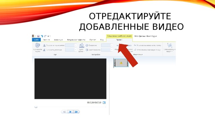Click the Средства для работы с видео header
This screenshot has width=215, height=121.
coord(120,36)
